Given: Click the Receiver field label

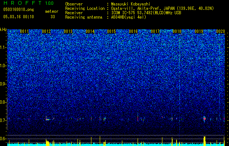Looking at the screenshot, I should [x=74, y=13].
